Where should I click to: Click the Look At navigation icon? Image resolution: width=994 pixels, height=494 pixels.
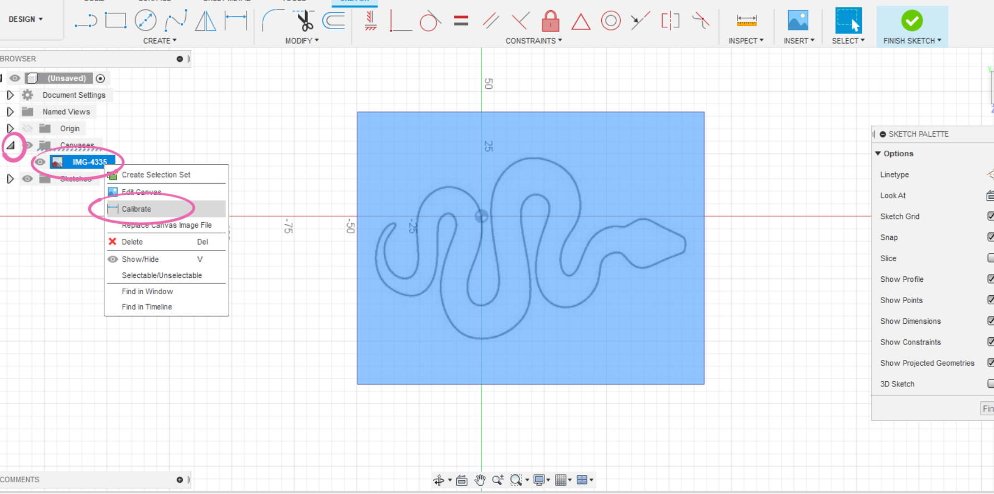462,480
